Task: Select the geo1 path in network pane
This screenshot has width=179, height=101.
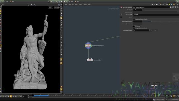Action: [x=77, y=1]
